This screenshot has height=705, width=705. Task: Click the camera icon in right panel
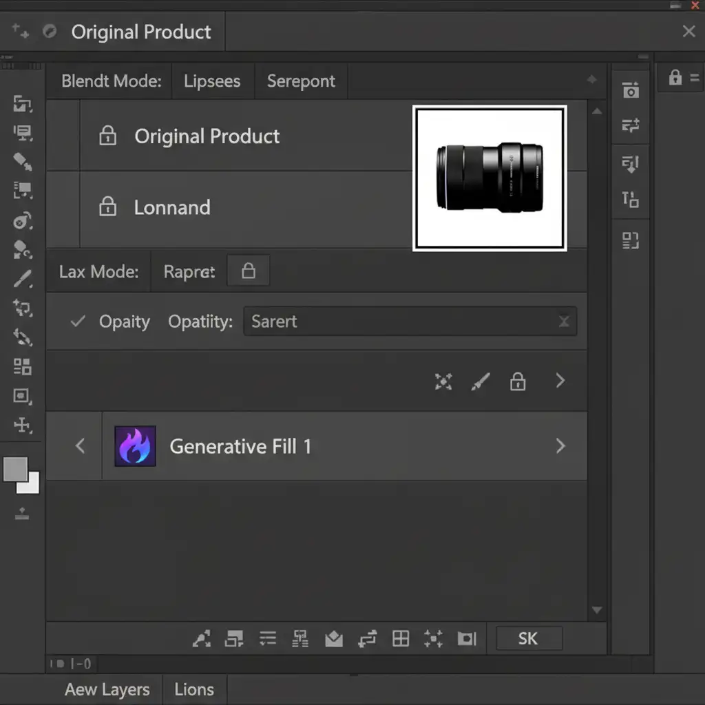click(x=631, y=90)
